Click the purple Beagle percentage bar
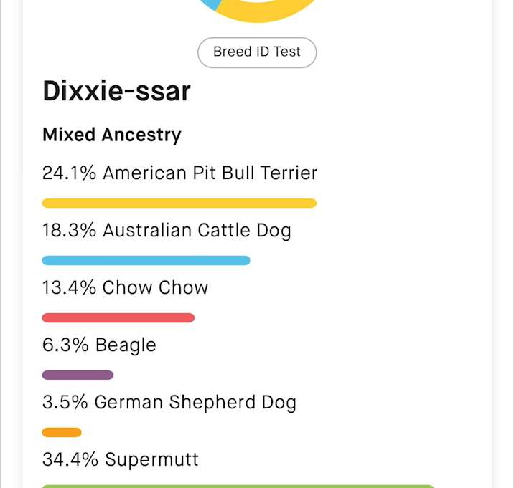Image resolution: width=514 pixels, height=488 pixels. (x=78, y=375)
